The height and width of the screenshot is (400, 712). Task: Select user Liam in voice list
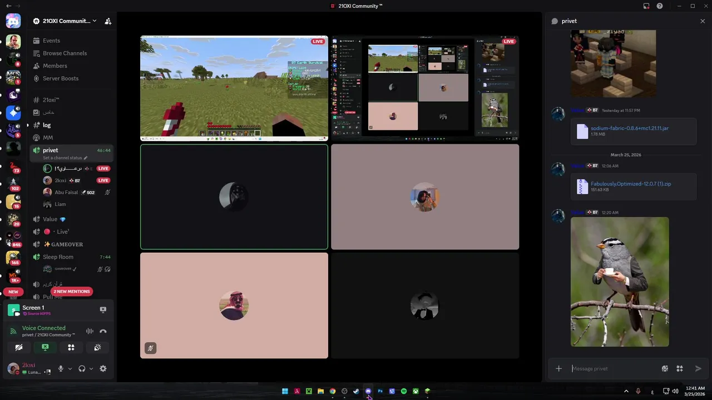click(x=77, y=204)
